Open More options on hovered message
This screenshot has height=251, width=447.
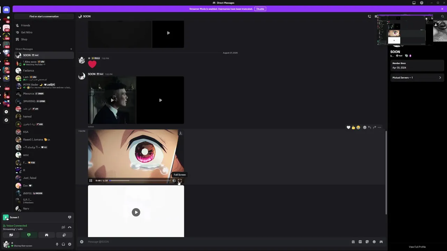pyautogui.click(x=380, y=128)
